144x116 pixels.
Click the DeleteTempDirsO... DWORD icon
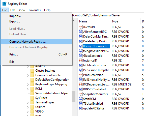(81, 41)
